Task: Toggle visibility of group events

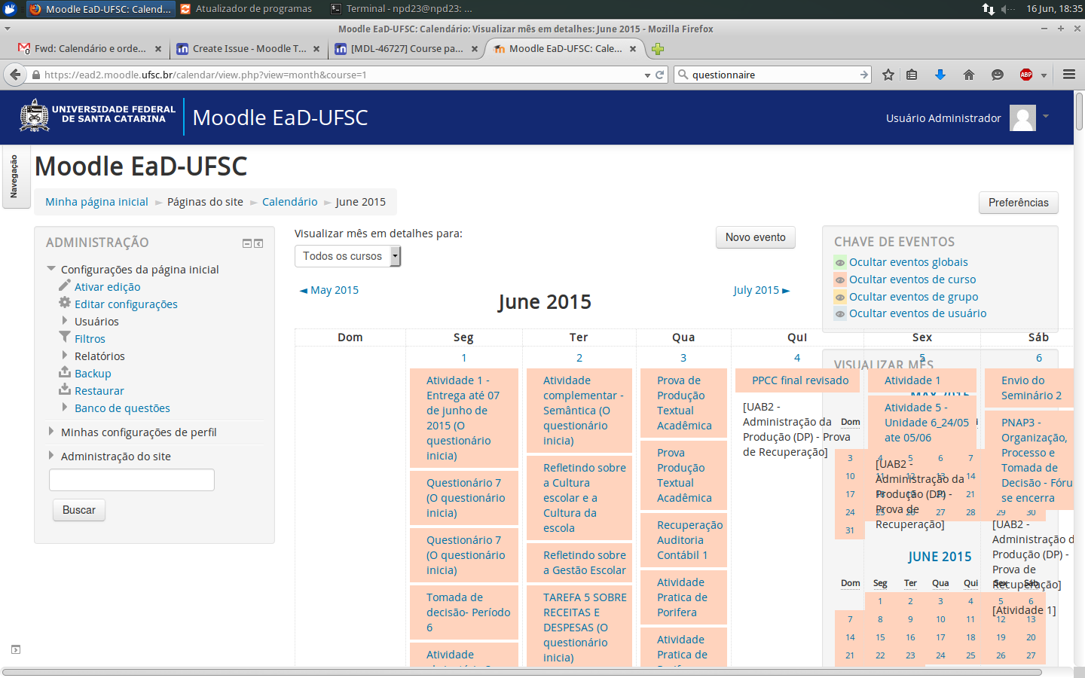Action: pyautogui.click(x=840, y=297)
